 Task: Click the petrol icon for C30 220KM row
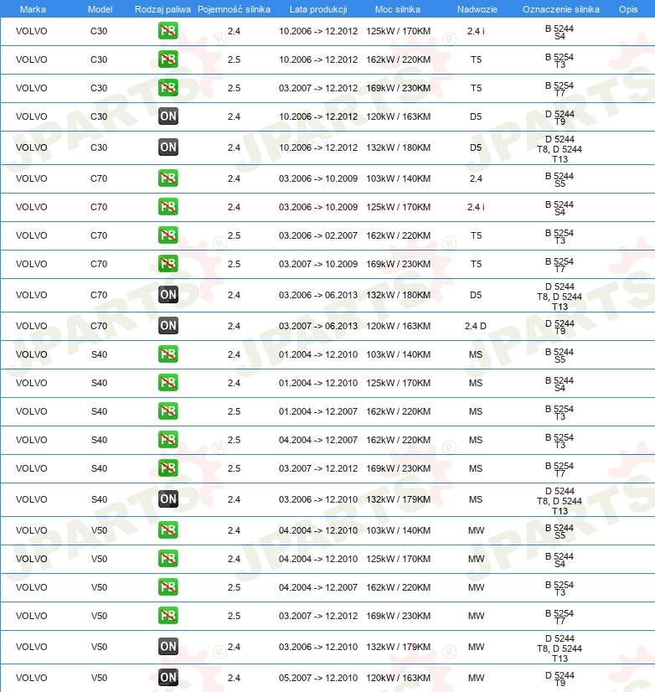168,59
